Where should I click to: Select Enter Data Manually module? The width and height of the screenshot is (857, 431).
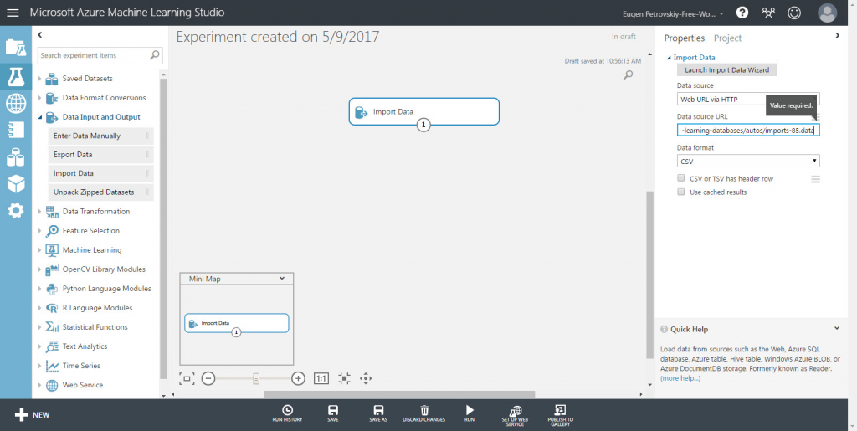pyautogui.click(x=100, y=136)
